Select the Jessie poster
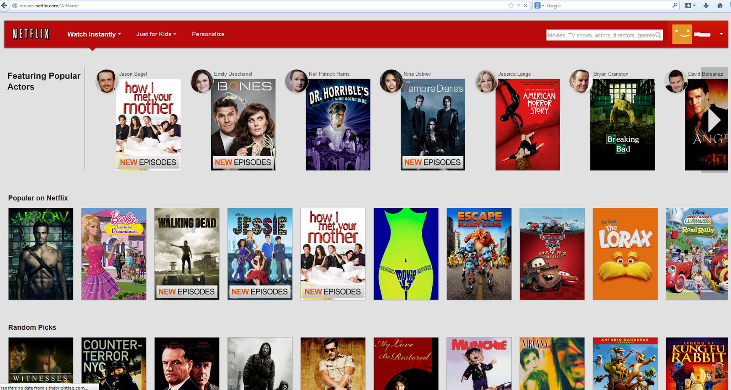Image resolution: width=731 pixels, height=390 pixels. pos(260,254)
